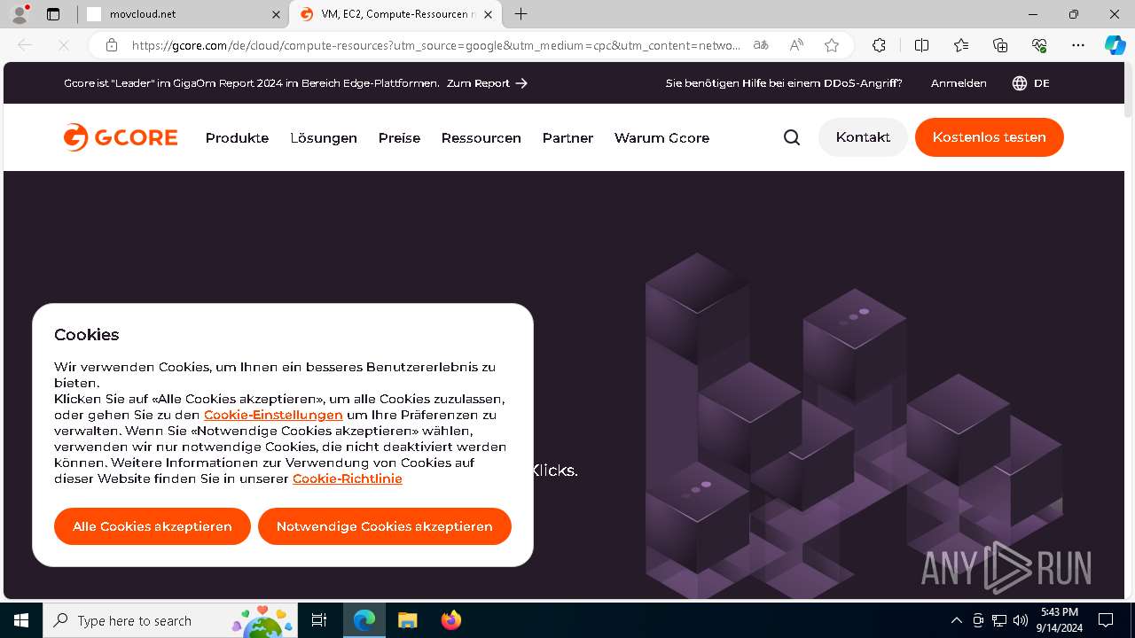Open the Browser essentials heart icon

tap(1039, 45)
